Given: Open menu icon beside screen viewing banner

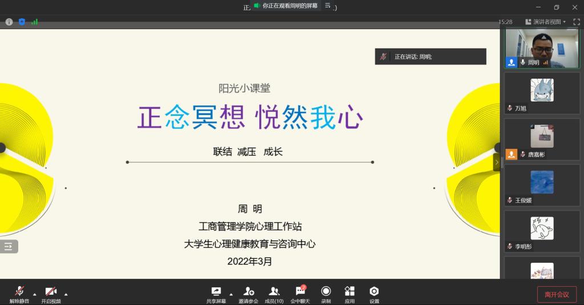Looking at the screenshot, I should click(327, 6).
